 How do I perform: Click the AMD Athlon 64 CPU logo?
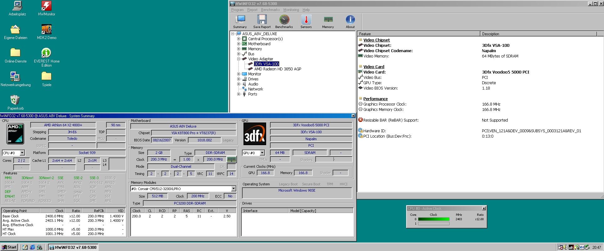click(15, 134)
